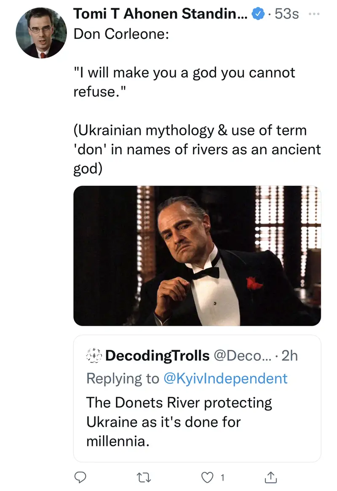The width and height of the screenshot is (337, 491).
Task: Click the DecodingTrolls display name
Action: click(x=157, y=356)
